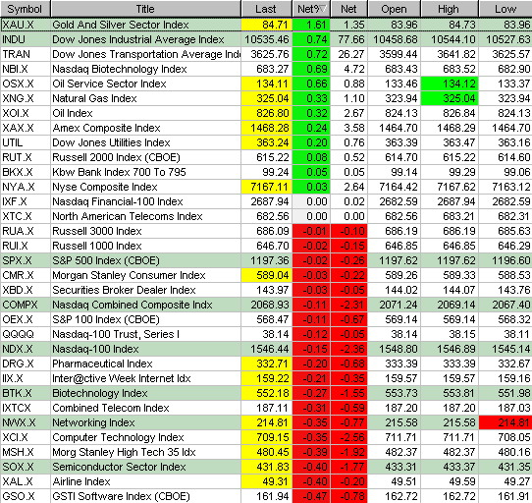Click the Natural Gas Index title cell
532x503 pixels.
click(145, 98)
